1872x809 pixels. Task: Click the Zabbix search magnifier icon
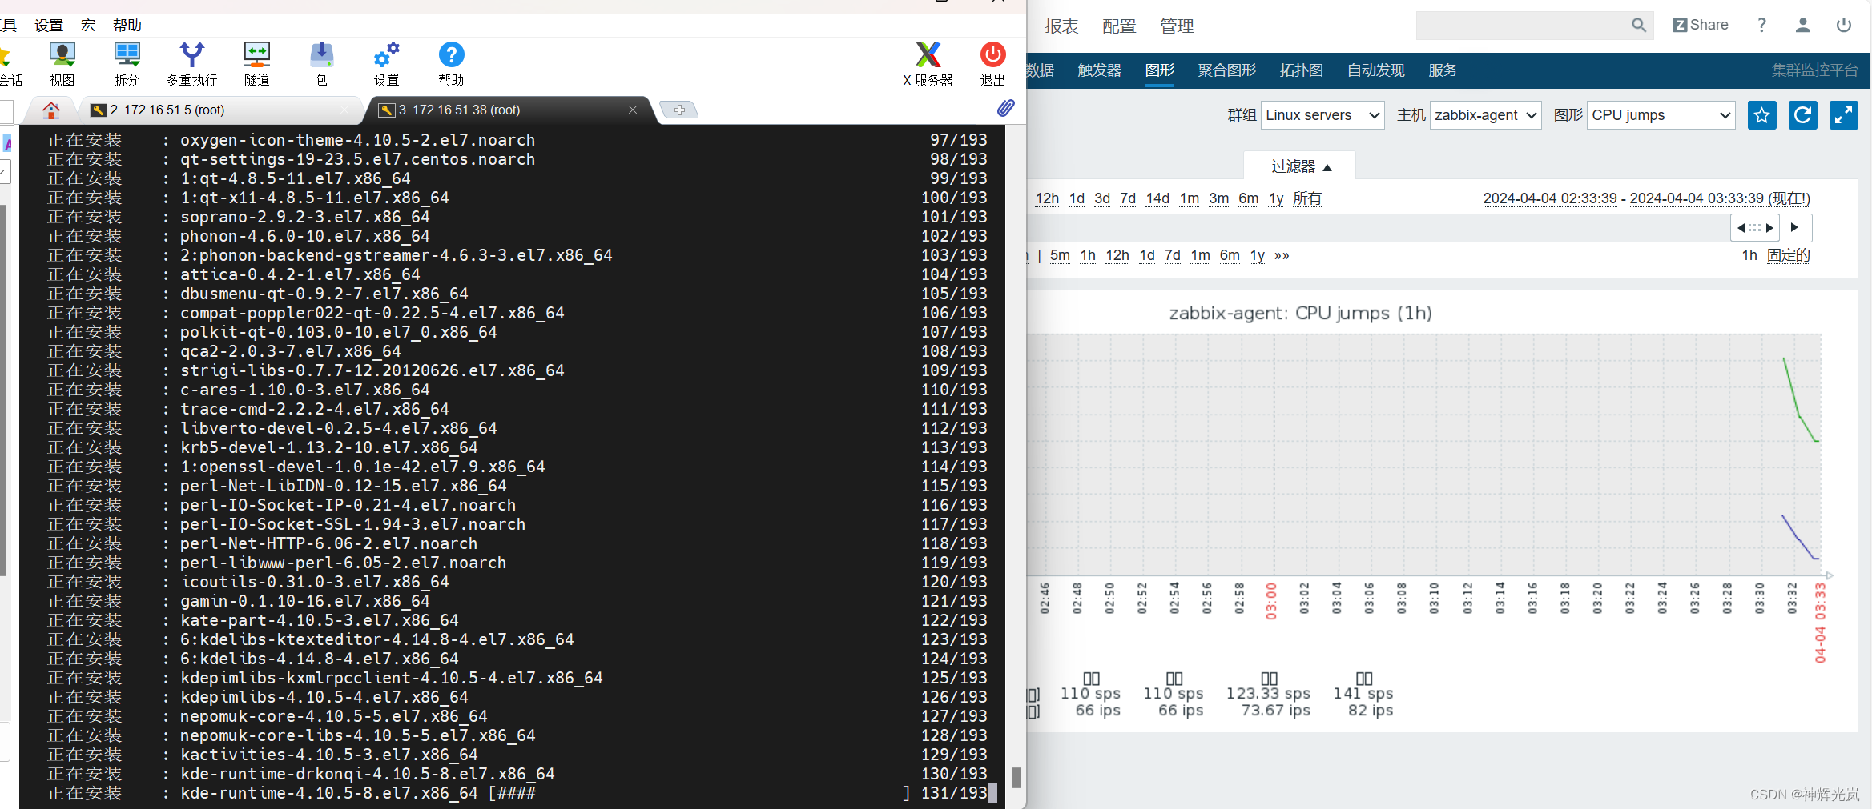coord(1639,26)
